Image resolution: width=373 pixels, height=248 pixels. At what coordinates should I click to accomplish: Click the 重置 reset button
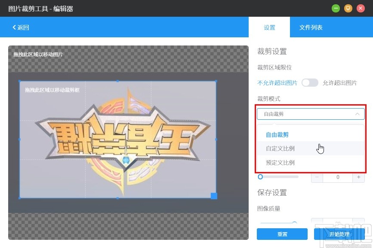tap(282, 234)
